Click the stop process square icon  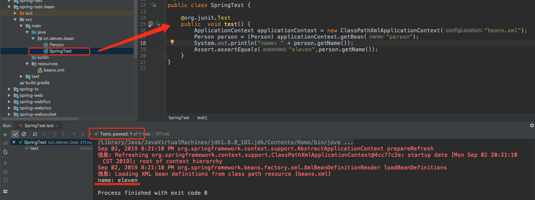(x=5, y=163)
